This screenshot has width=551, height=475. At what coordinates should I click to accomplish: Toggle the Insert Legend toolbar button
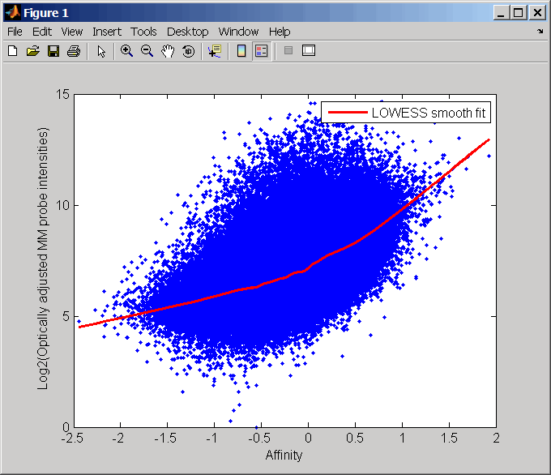click(262, 51)
